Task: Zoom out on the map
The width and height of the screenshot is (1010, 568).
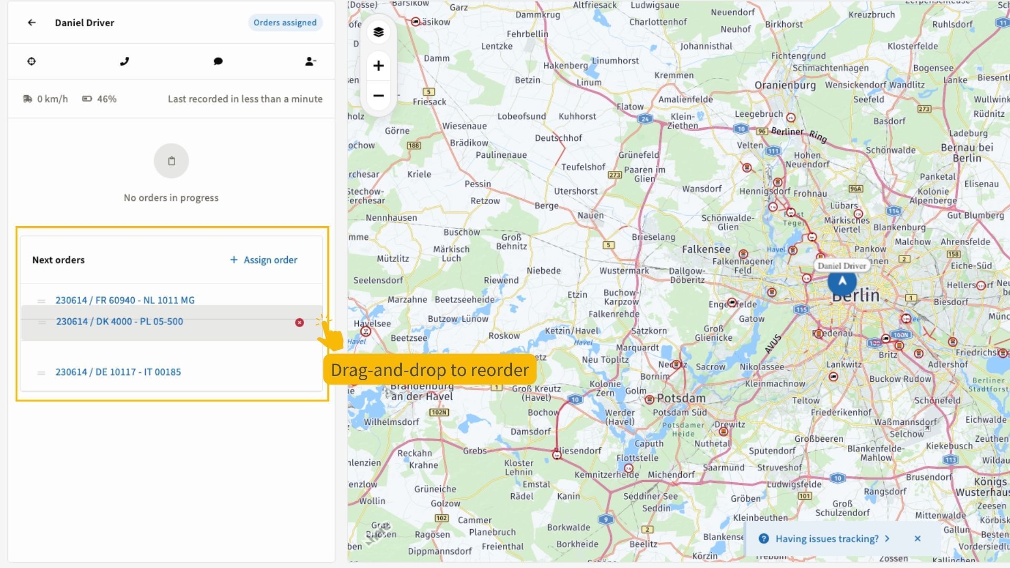Action: (x=378, y=96)
